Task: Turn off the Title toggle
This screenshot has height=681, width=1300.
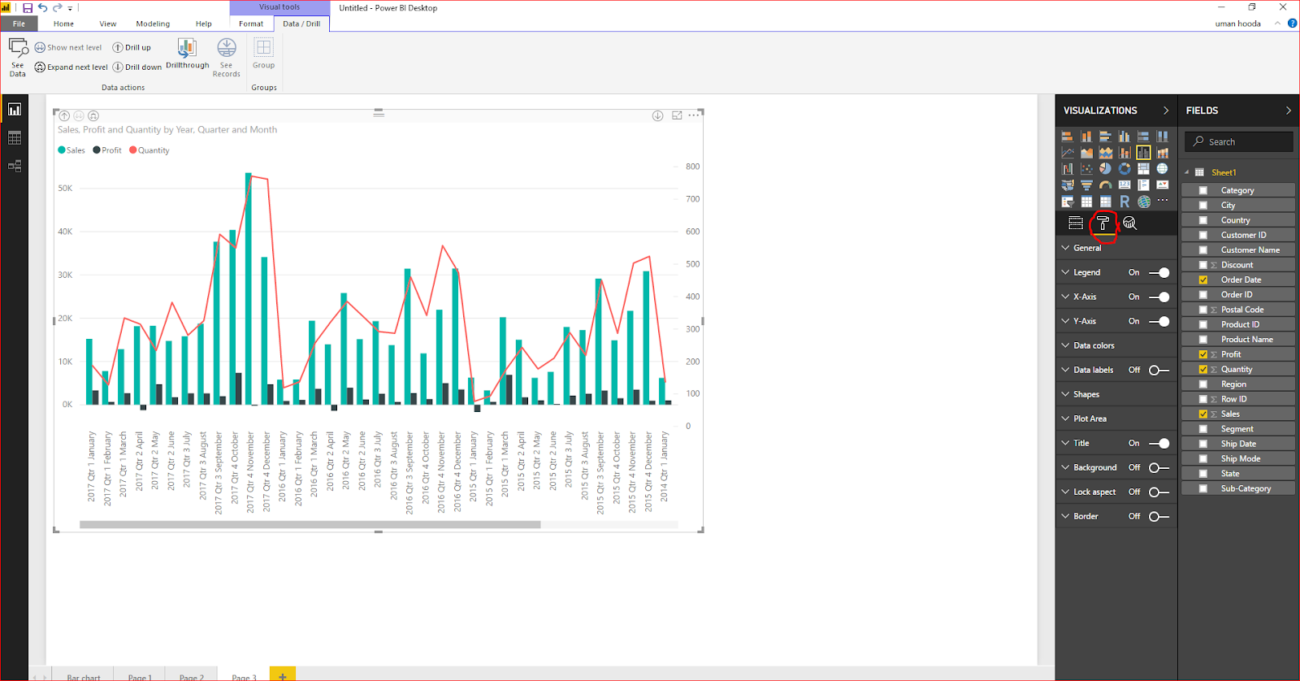Action: click(x=1159, y=443)
